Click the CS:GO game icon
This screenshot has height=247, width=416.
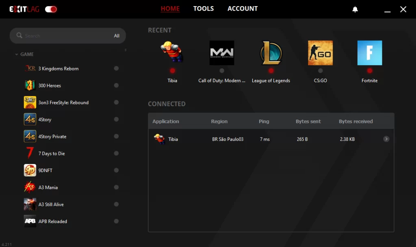320,52
